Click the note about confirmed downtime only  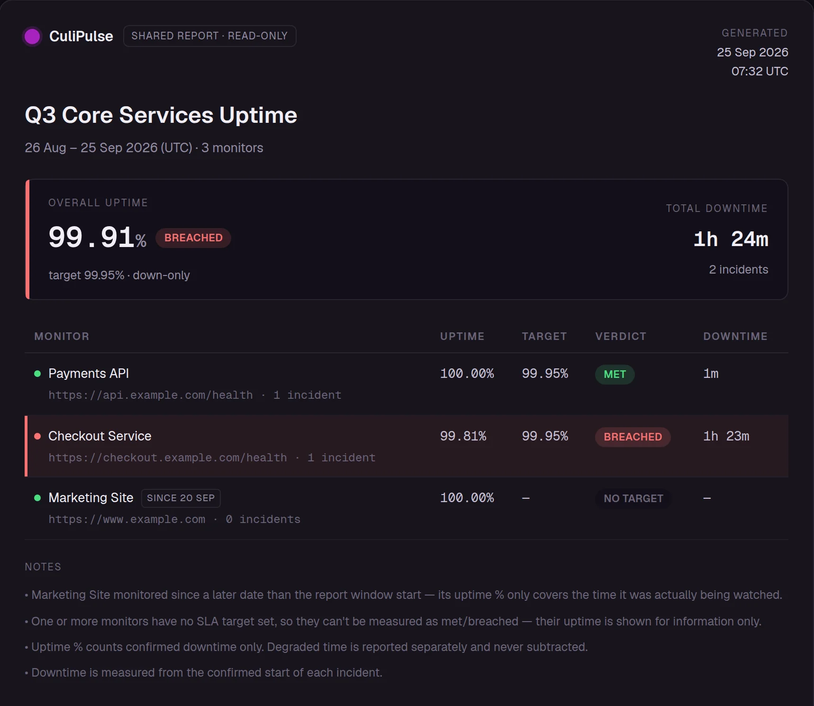click(307, 647)
